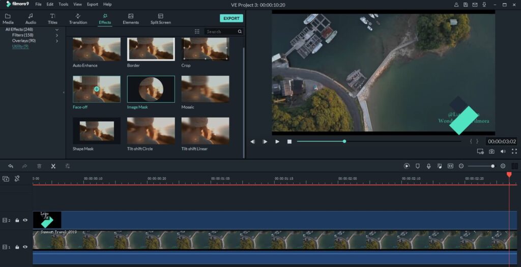This screenshot has height=267, width=521.
Task: Hide video track 2 using the eye icon
Action: coord(25,220)
